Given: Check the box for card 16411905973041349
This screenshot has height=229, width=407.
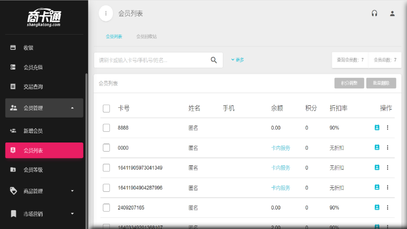Looking at the screenshot, I should click(106, 168).
